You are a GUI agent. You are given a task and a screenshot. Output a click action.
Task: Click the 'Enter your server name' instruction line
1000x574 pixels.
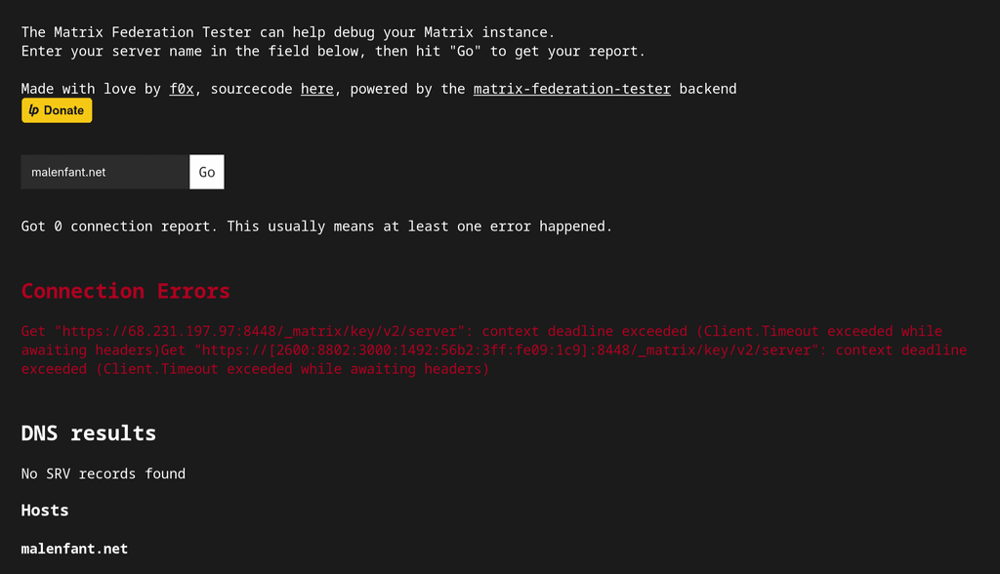[333, 51]
